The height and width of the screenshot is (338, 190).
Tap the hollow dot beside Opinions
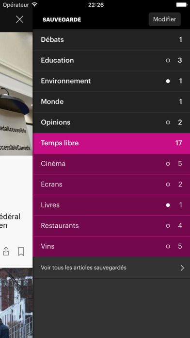(168, 122)
